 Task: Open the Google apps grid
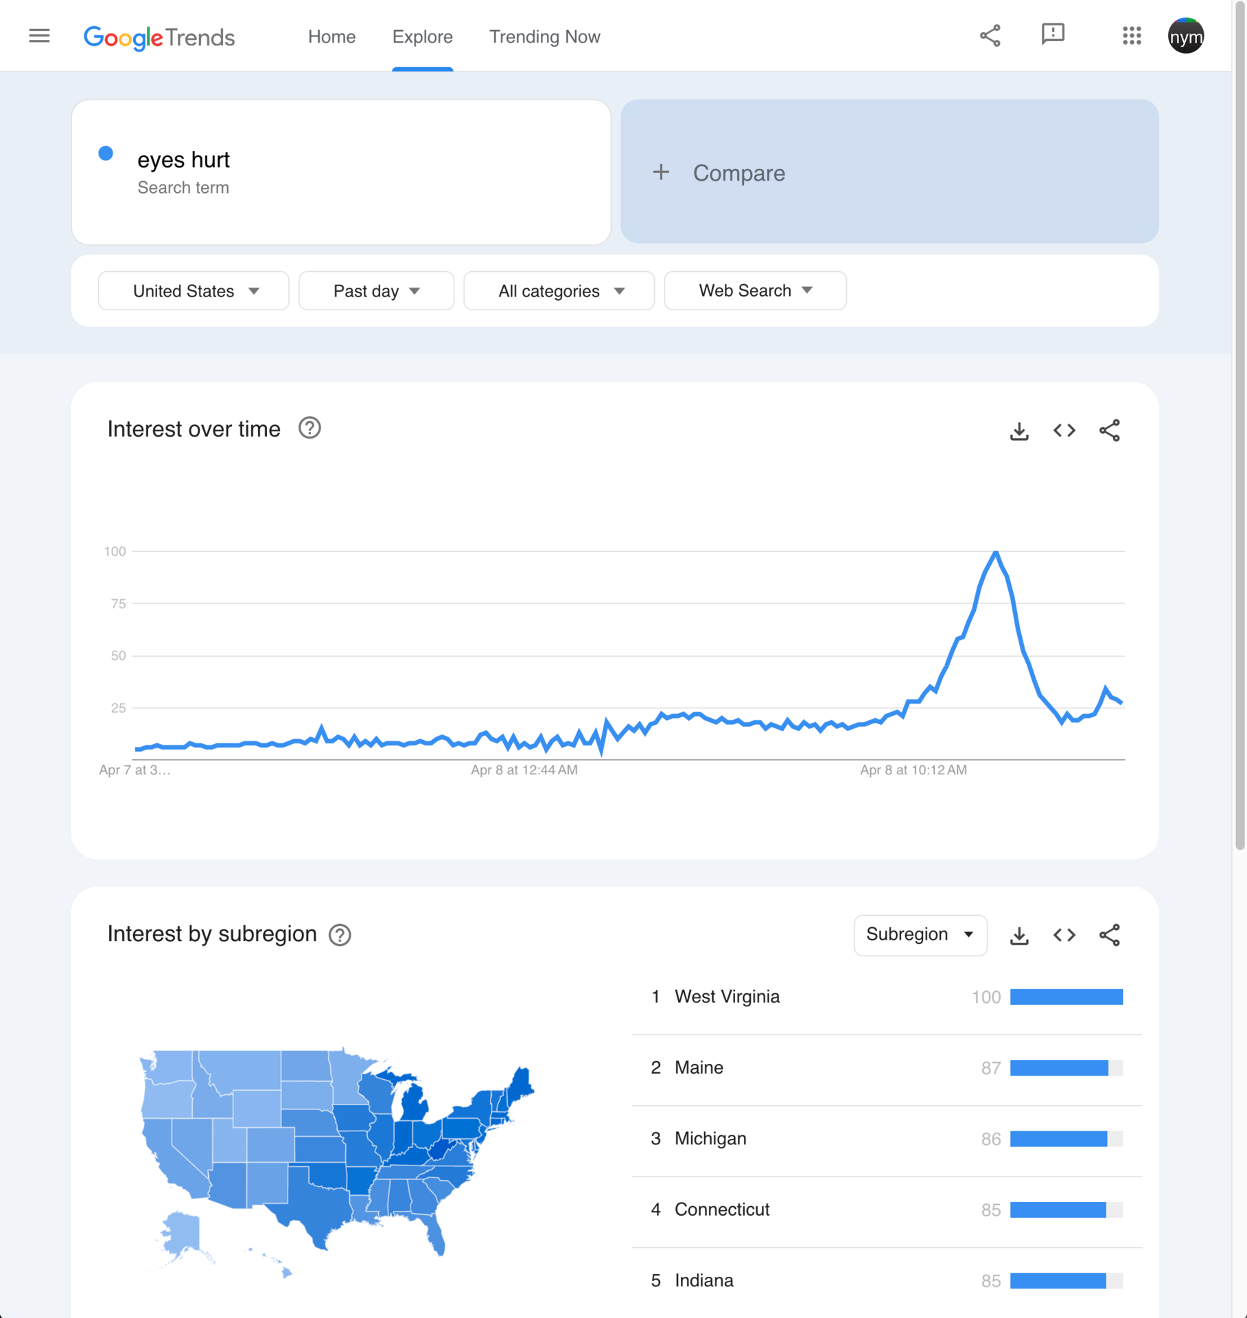click(1132, 36)
